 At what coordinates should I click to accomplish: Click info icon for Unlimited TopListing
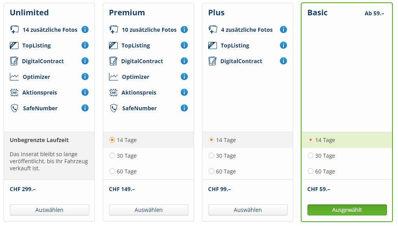[85, 45]
